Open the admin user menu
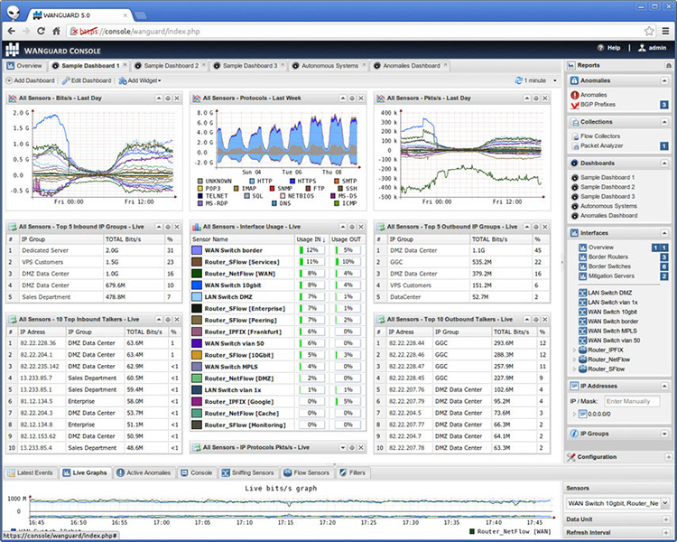The width and height of the screenshot is (677, 542). coord(652,48)
